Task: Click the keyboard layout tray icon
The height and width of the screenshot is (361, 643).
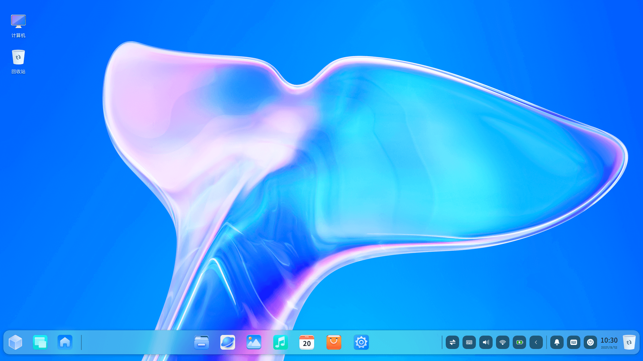Action: [x=469, y=342]
